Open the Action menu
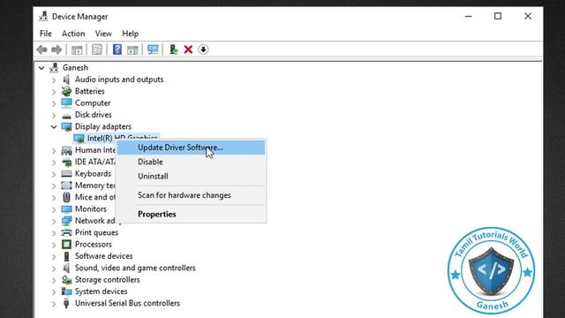This screenshot has width=565, height=318. 73,34
